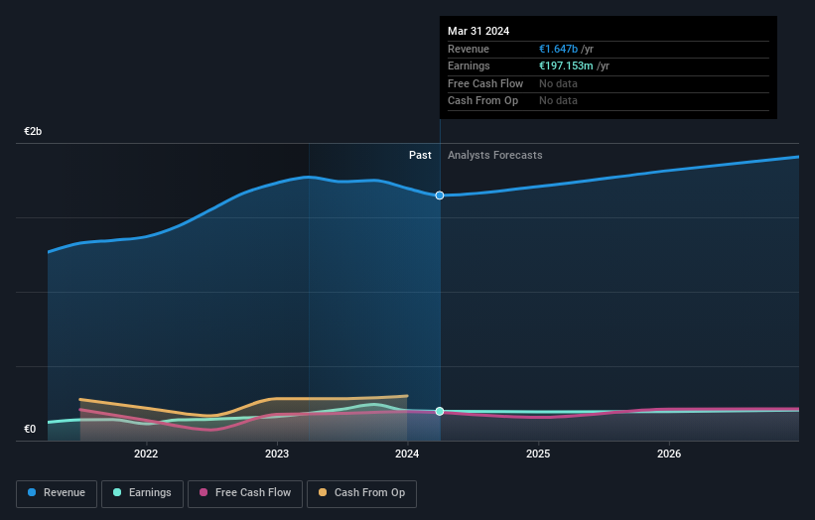Select the Revenue data point marker at Mar 2024
815x520 pixels.
coord(440,195)
